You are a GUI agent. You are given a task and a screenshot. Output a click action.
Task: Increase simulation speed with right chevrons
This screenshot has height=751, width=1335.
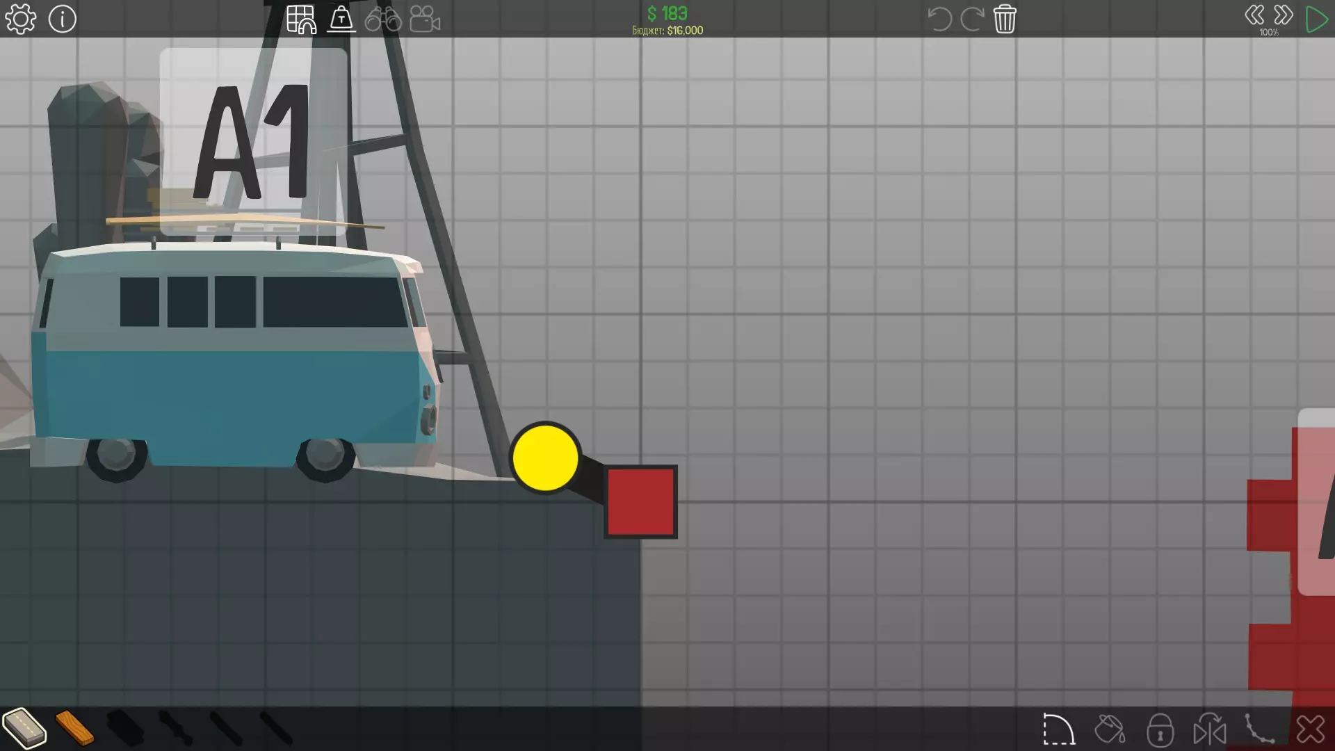(x=1284, y=15)
